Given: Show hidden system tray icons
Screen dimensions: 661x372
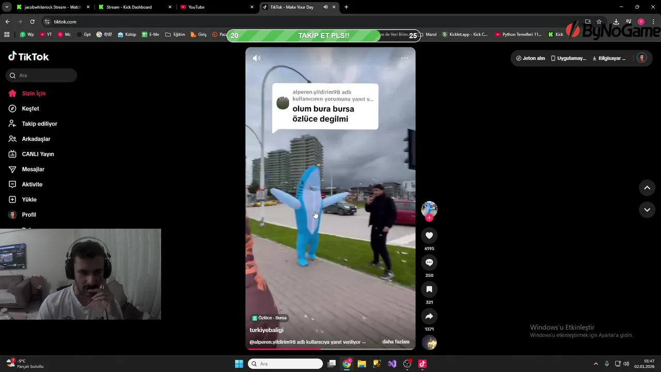Looking at the screenshot, I should pyautogui.click(x=595, y=364).
